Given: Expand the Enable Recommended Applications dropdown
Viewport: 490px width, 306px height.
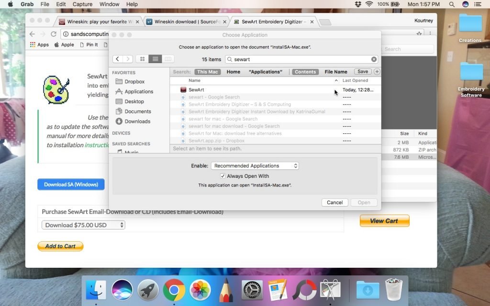Looking at the screenshot, I should 255,166.
